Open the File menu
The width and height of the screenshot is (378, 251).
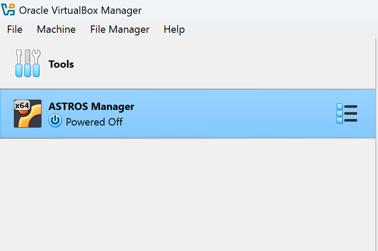(x=14, y=30)
